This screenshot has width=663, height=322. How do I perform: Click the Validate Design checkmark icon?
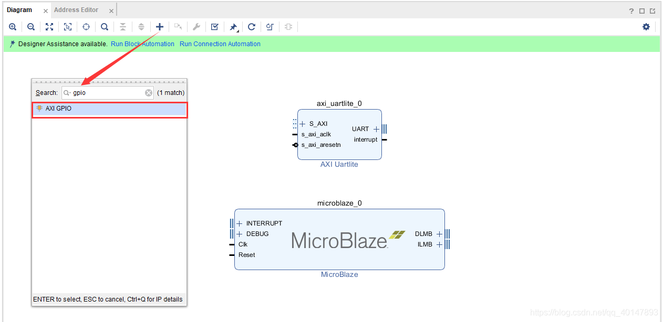[215, 26]
